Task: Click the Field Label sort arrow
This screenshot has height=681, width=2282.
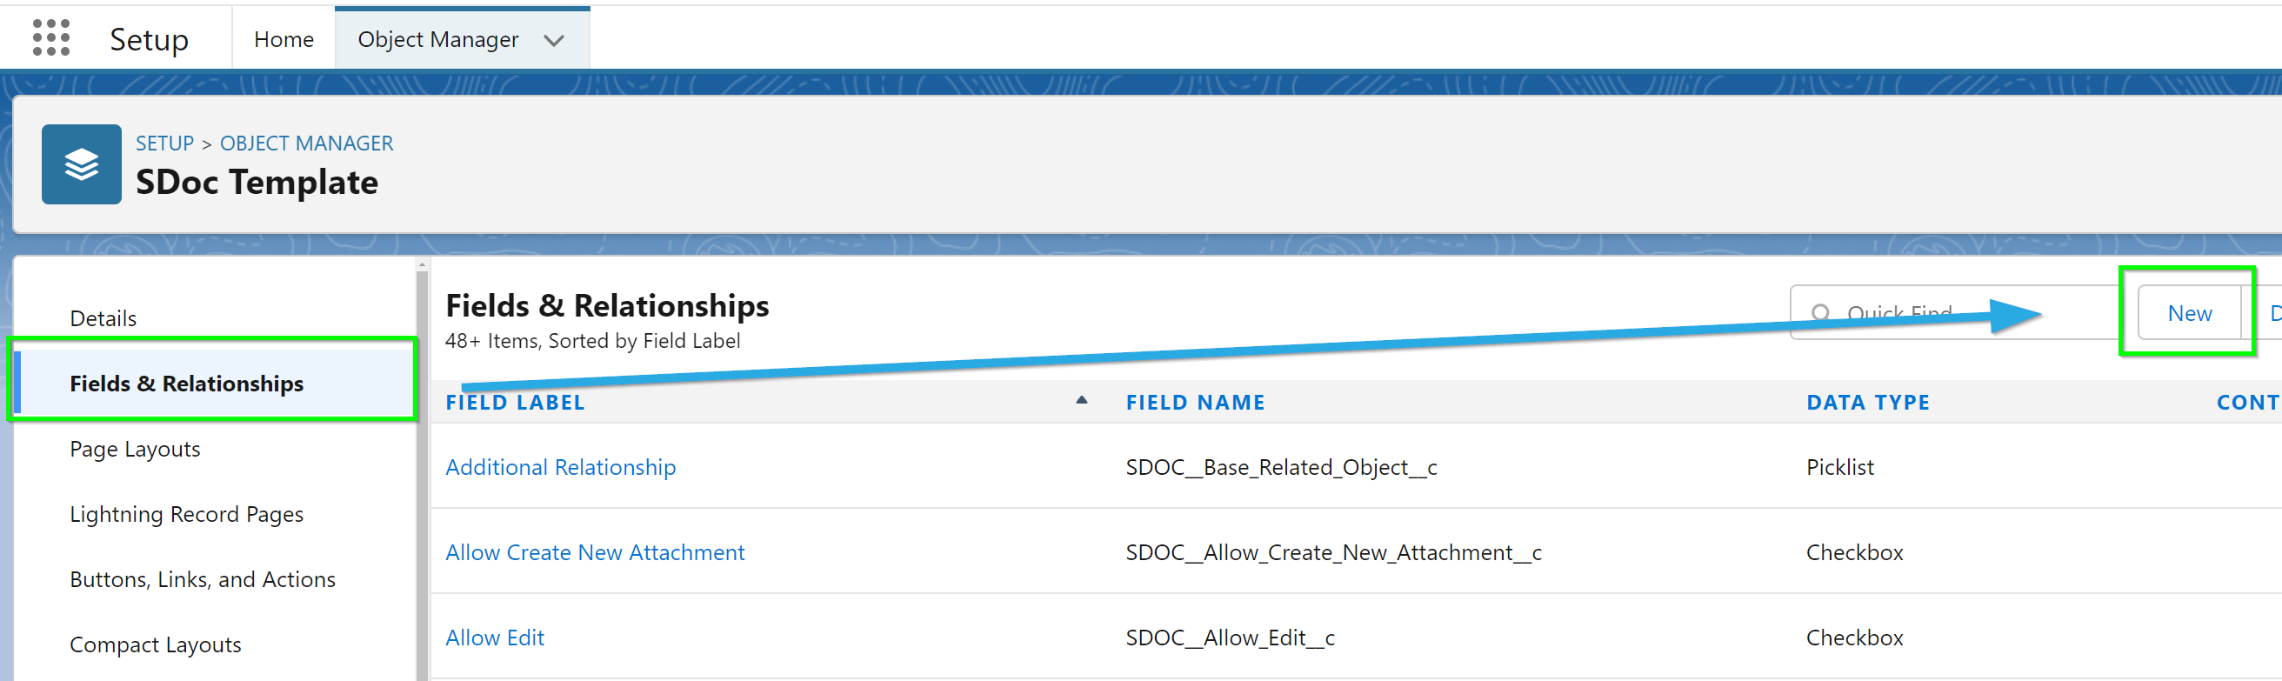Action: click(1081, 400)
